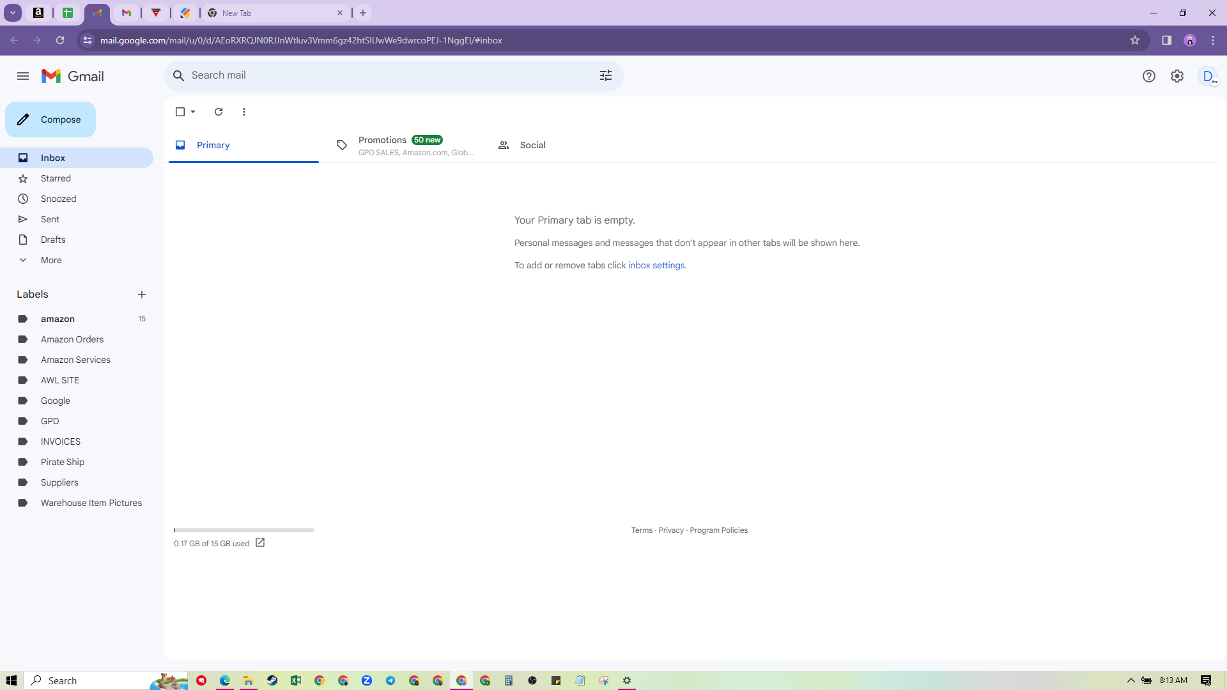Click the search magnifier icon in Gmail
Screen dimensions: 1227x690
tap(179, 75)
